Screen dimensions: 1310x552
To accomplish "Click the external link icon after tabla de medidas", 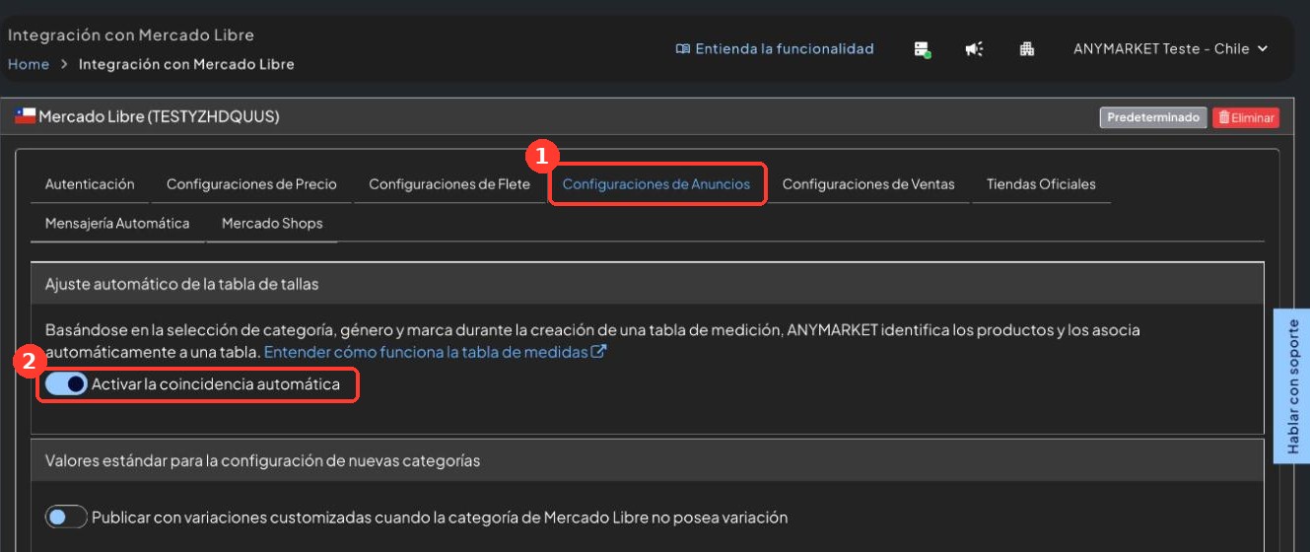I will (x=598, y=352).
